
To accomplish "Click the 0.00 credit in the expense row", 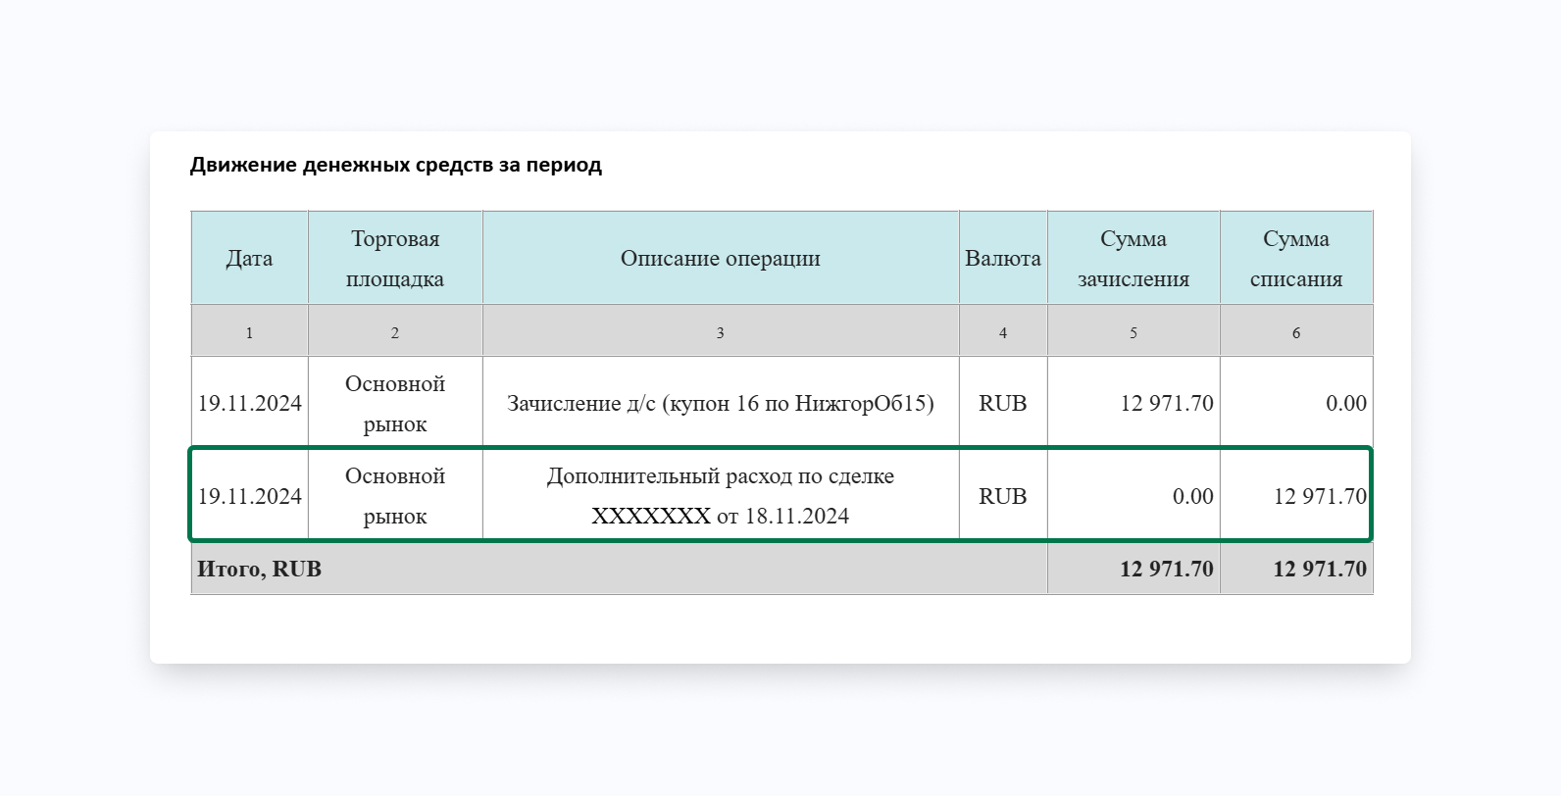I will click(1193, 496).
